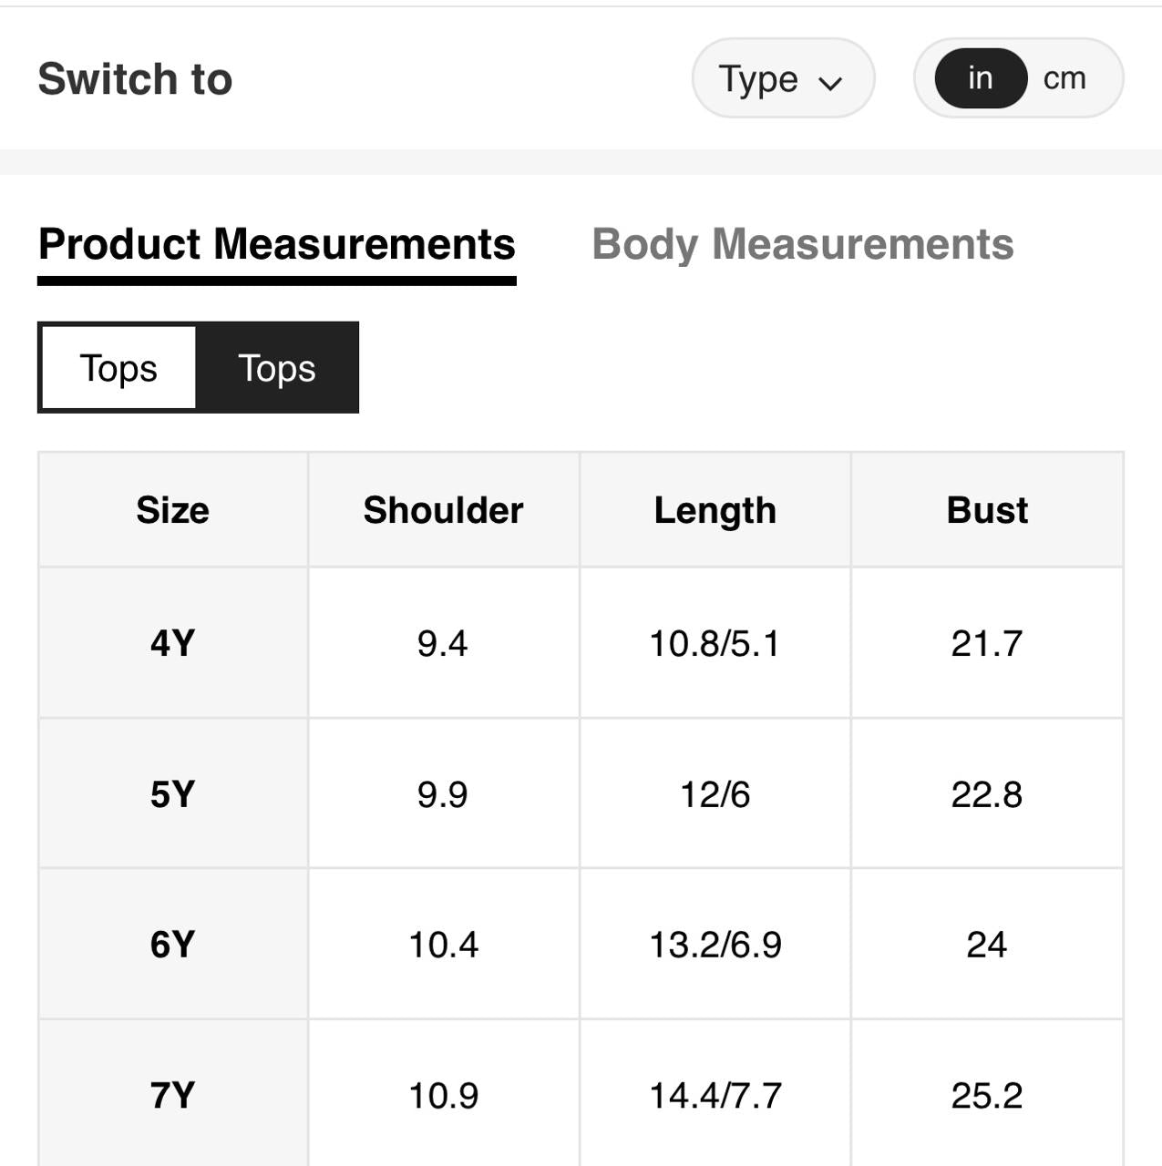Click the Length column header
Viewport: 1162px width, 1166px height.
(x=715, y=510)
